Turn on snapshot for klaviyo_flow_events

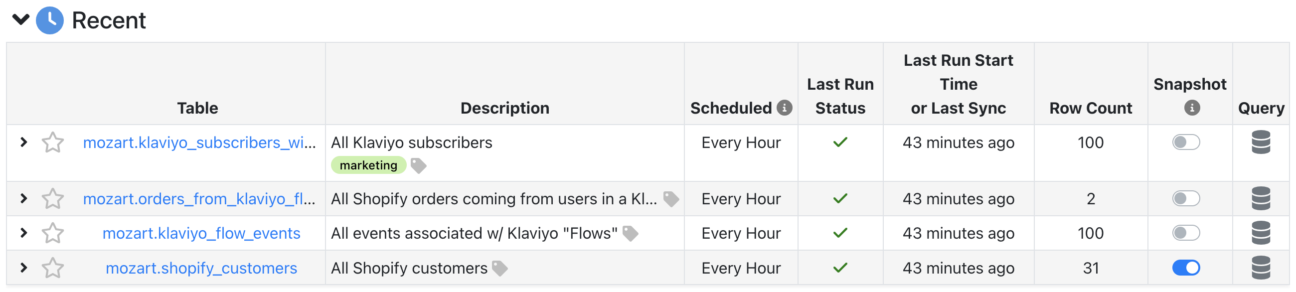pos(1186,233)
